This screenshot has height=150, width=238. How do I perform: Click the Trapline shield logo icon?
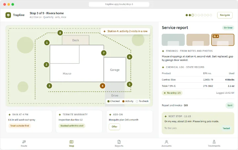click(8, 15)
